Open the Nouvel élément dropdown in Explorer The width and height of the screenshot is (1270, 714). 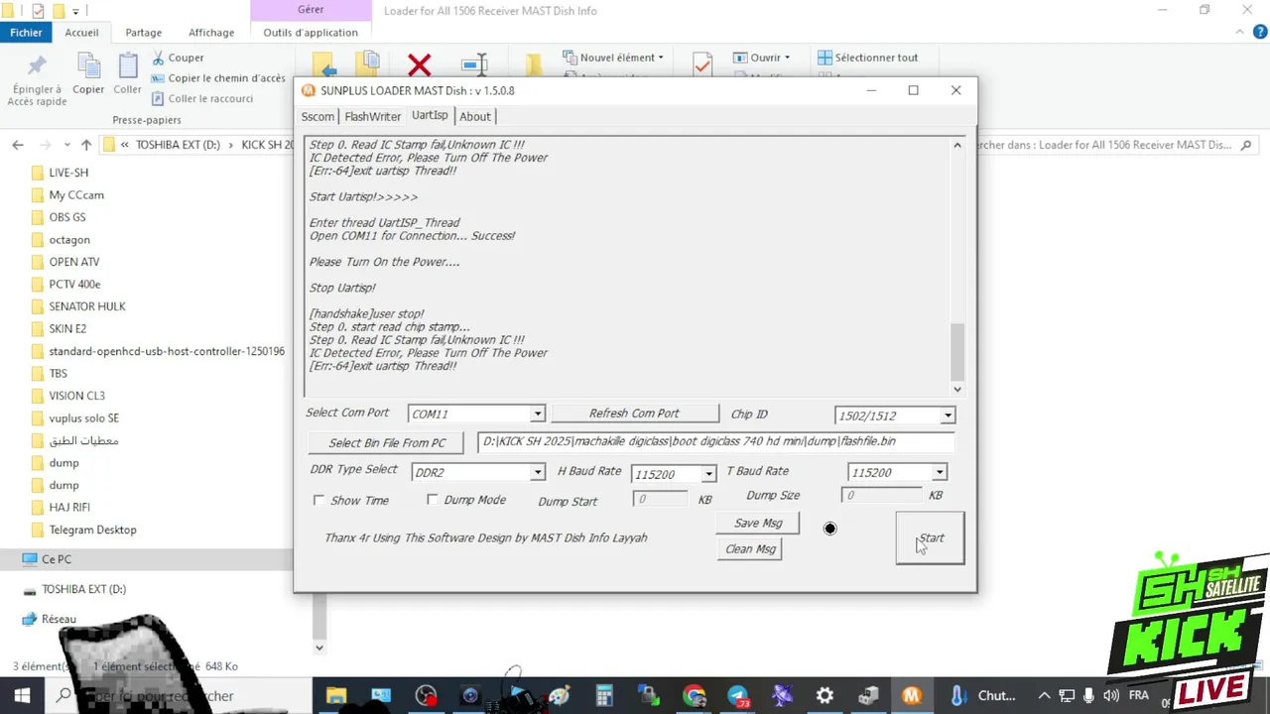coord(612,58)
